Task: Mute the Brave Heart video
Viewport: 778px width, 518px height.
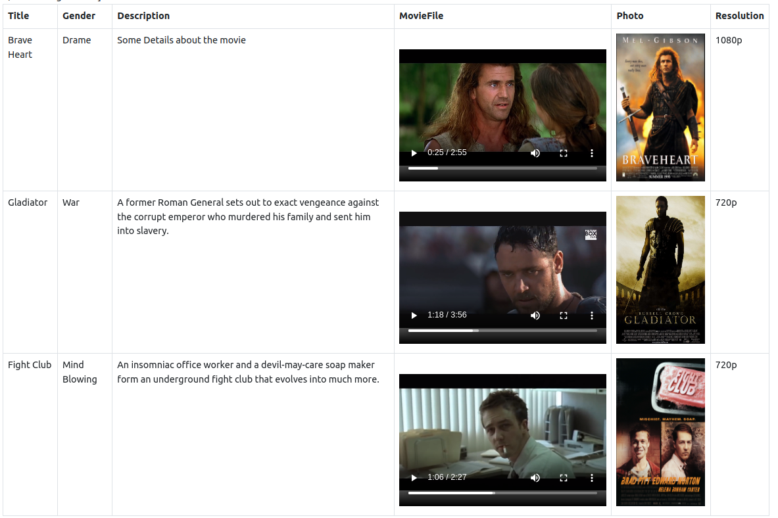Action: (x=535, y=153)
